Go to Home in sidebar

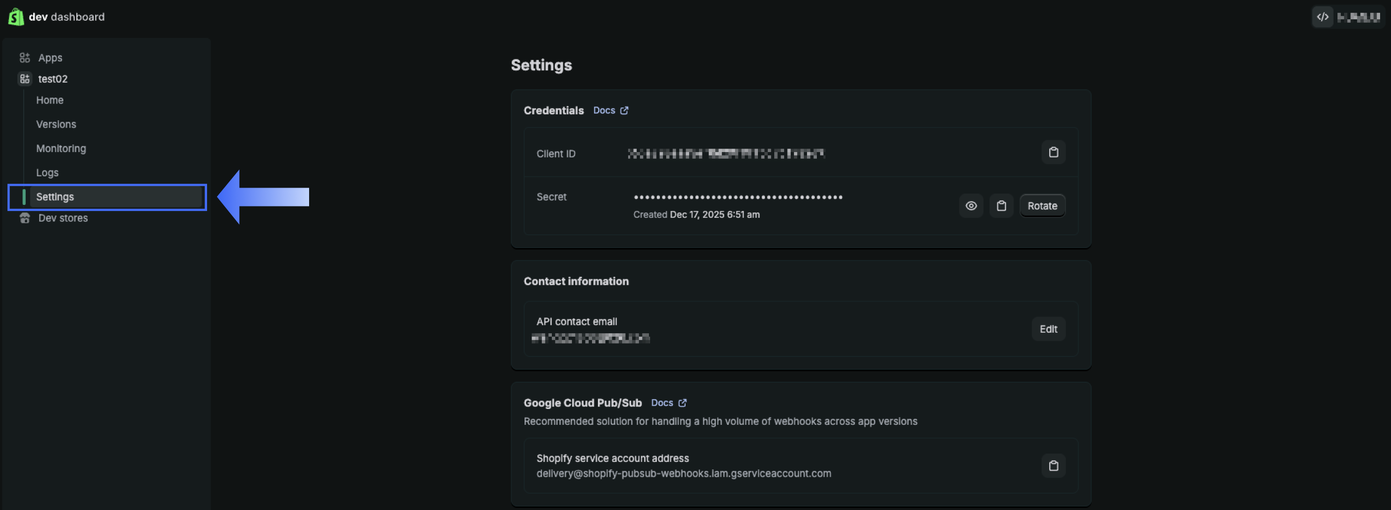50,101
